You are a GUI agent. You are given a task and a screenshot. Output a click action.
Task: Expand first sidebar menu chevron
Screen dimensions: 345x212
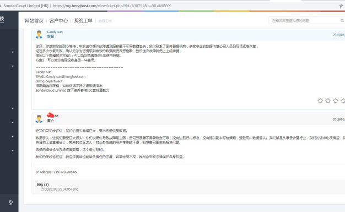pos(12,52)
